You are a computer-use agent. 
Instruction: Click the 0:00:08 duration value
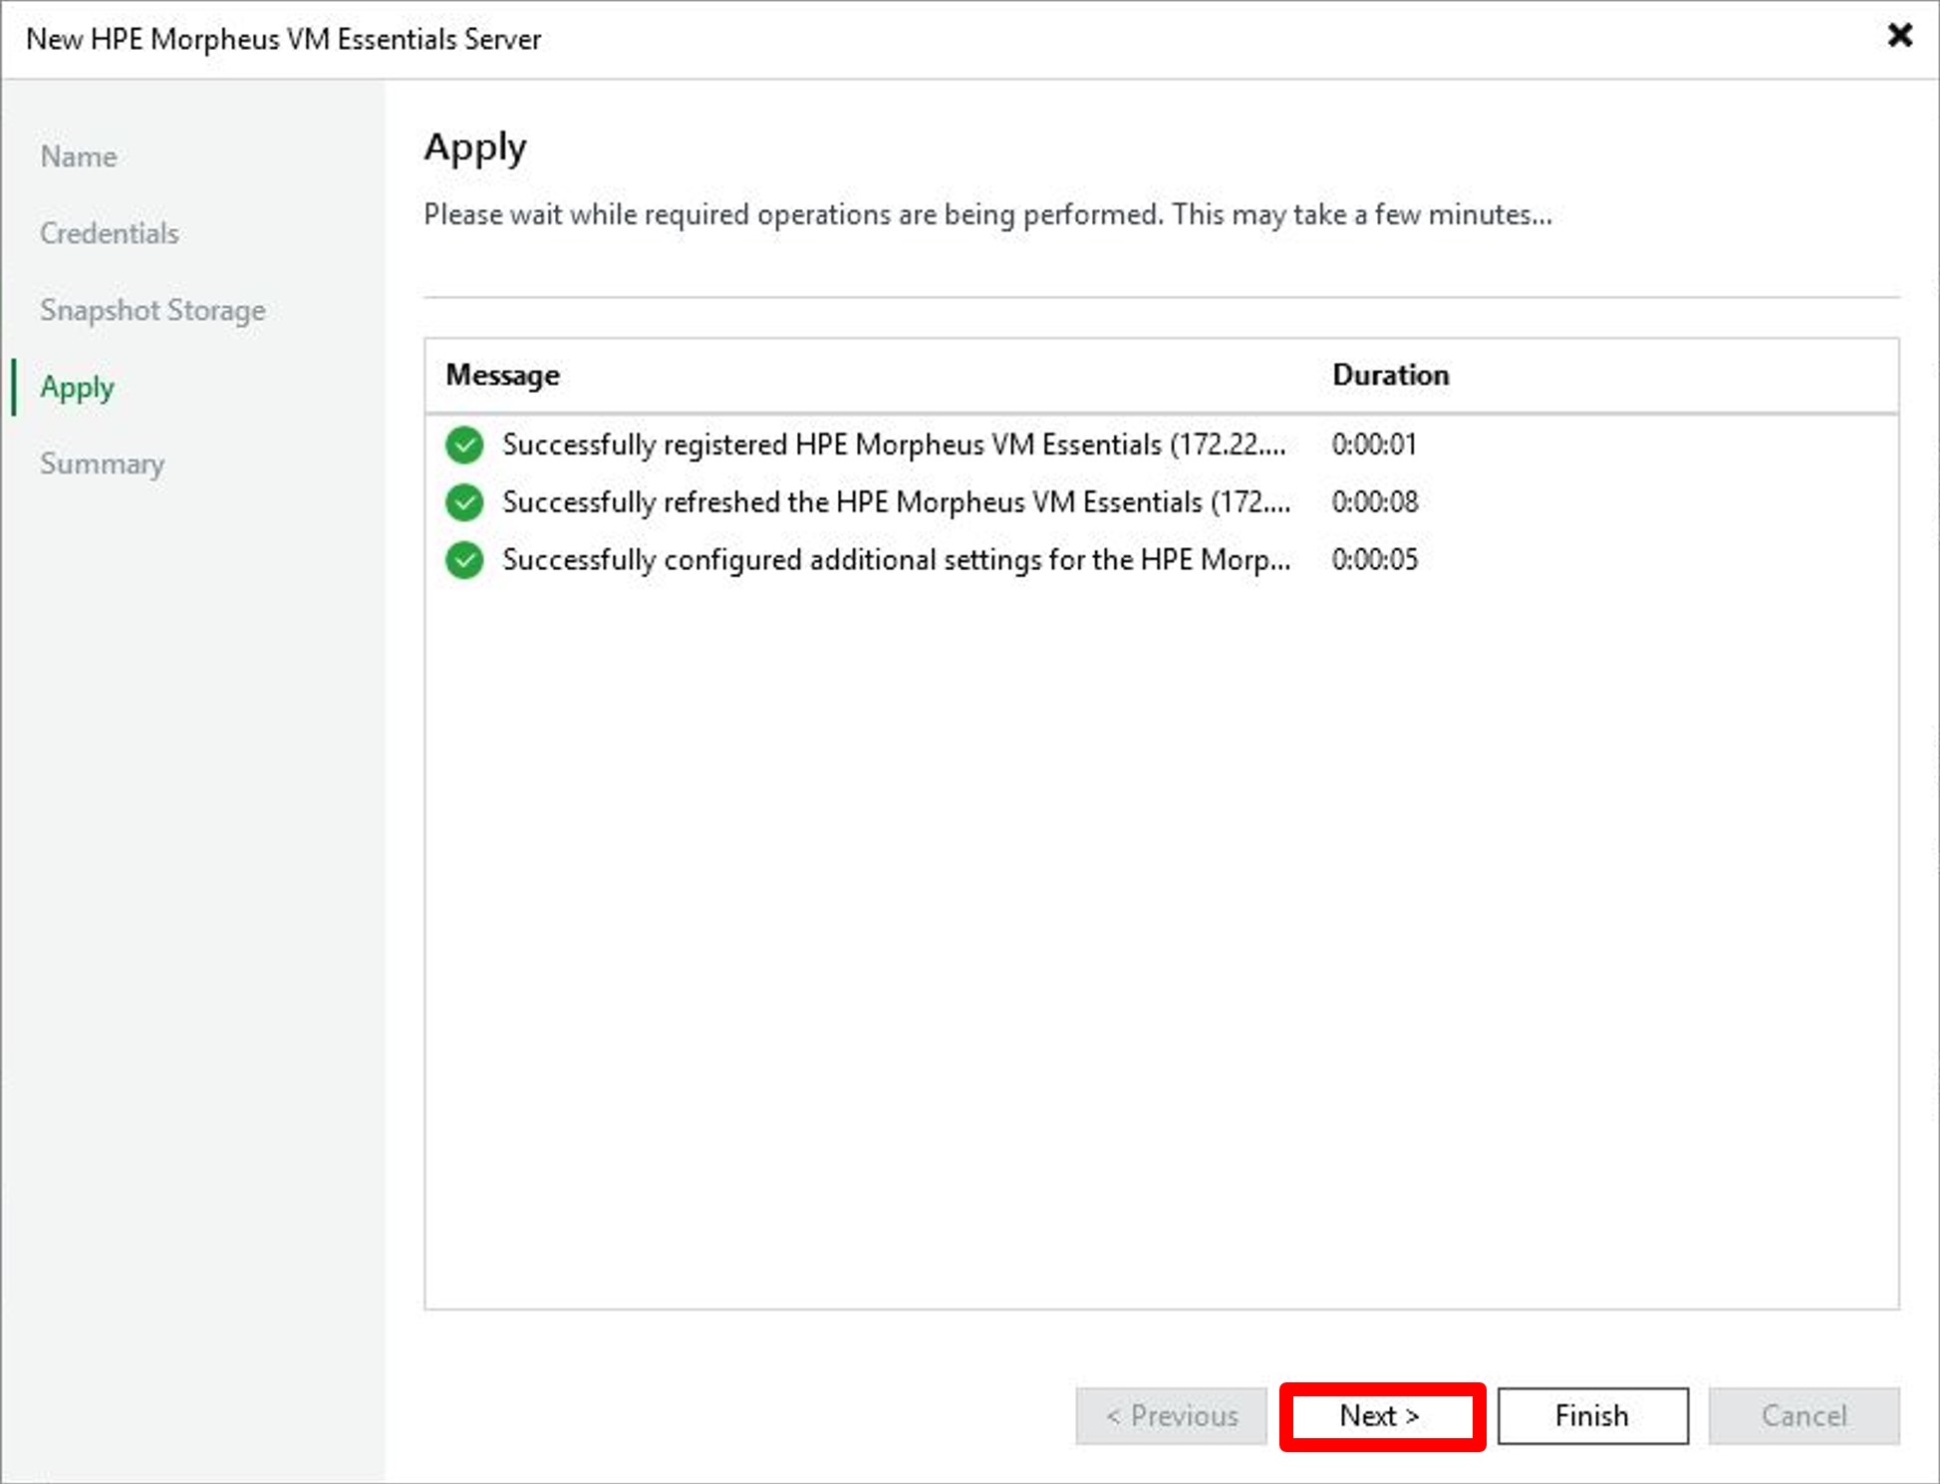point(1375,502)
